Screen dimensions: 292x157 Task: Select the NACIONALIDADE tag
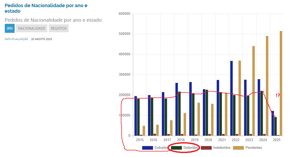coord(32,28)
